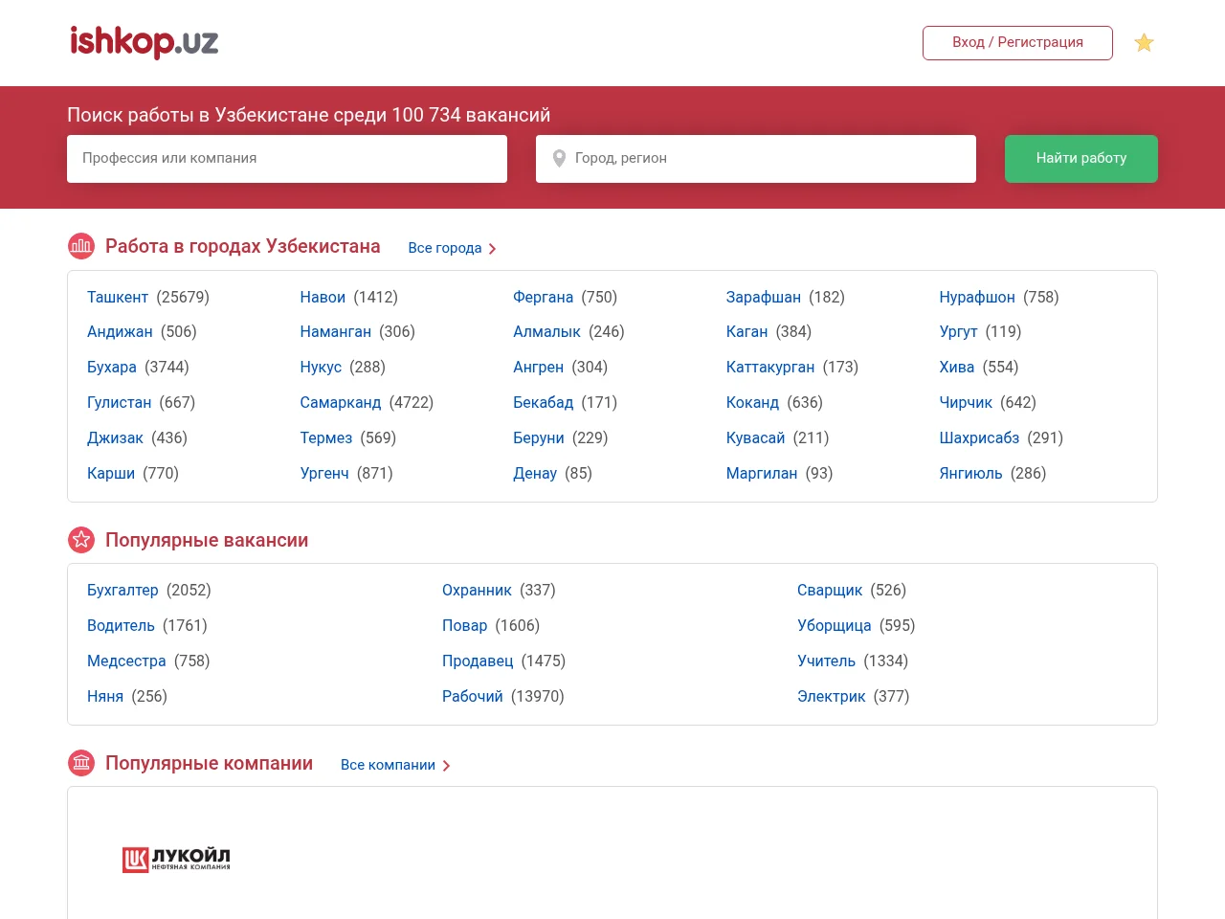Viewport: 1225px width, 919px height.
Task: View Электрик vacancies
Action: [832, 697]
